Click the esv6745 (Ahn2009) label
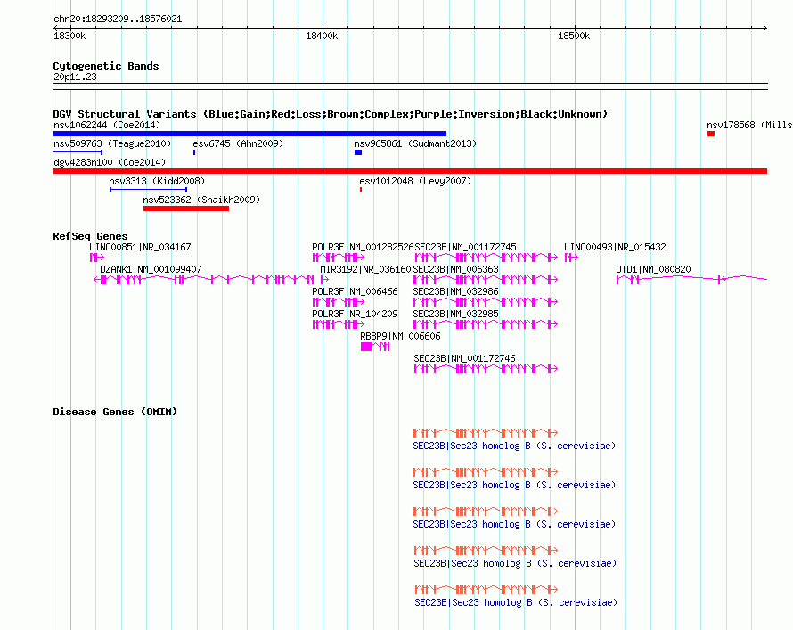The image size is (793, 630). [x=238, y=143]
